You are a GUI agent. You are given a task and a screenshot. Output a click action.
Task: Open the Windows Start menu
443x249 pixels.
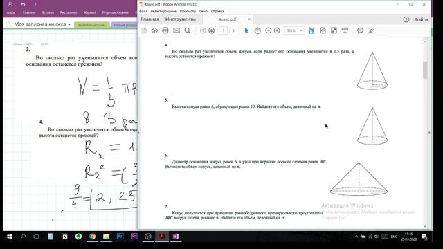[9, 237]
